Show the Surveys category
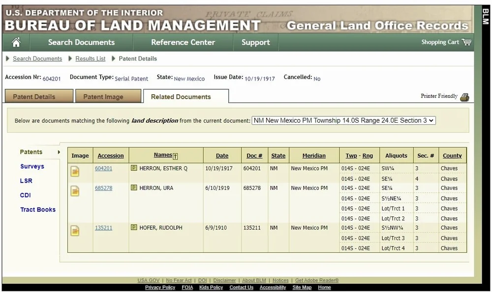The width and height of the screenshot is (492, 292). (32, 166)
